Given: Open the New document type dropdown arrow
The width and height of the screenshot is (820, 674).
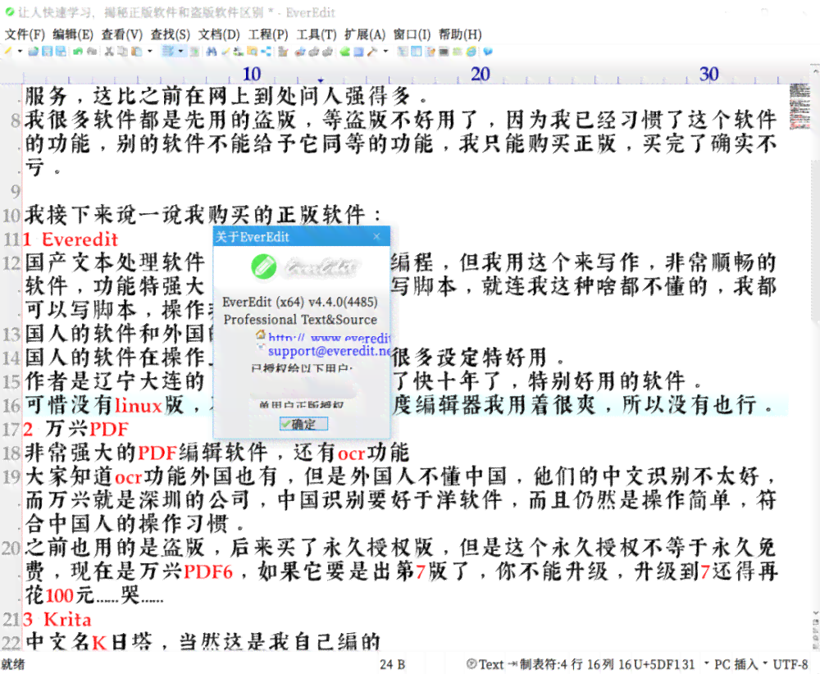Looking at the screenshot, I should coord(20,52).
